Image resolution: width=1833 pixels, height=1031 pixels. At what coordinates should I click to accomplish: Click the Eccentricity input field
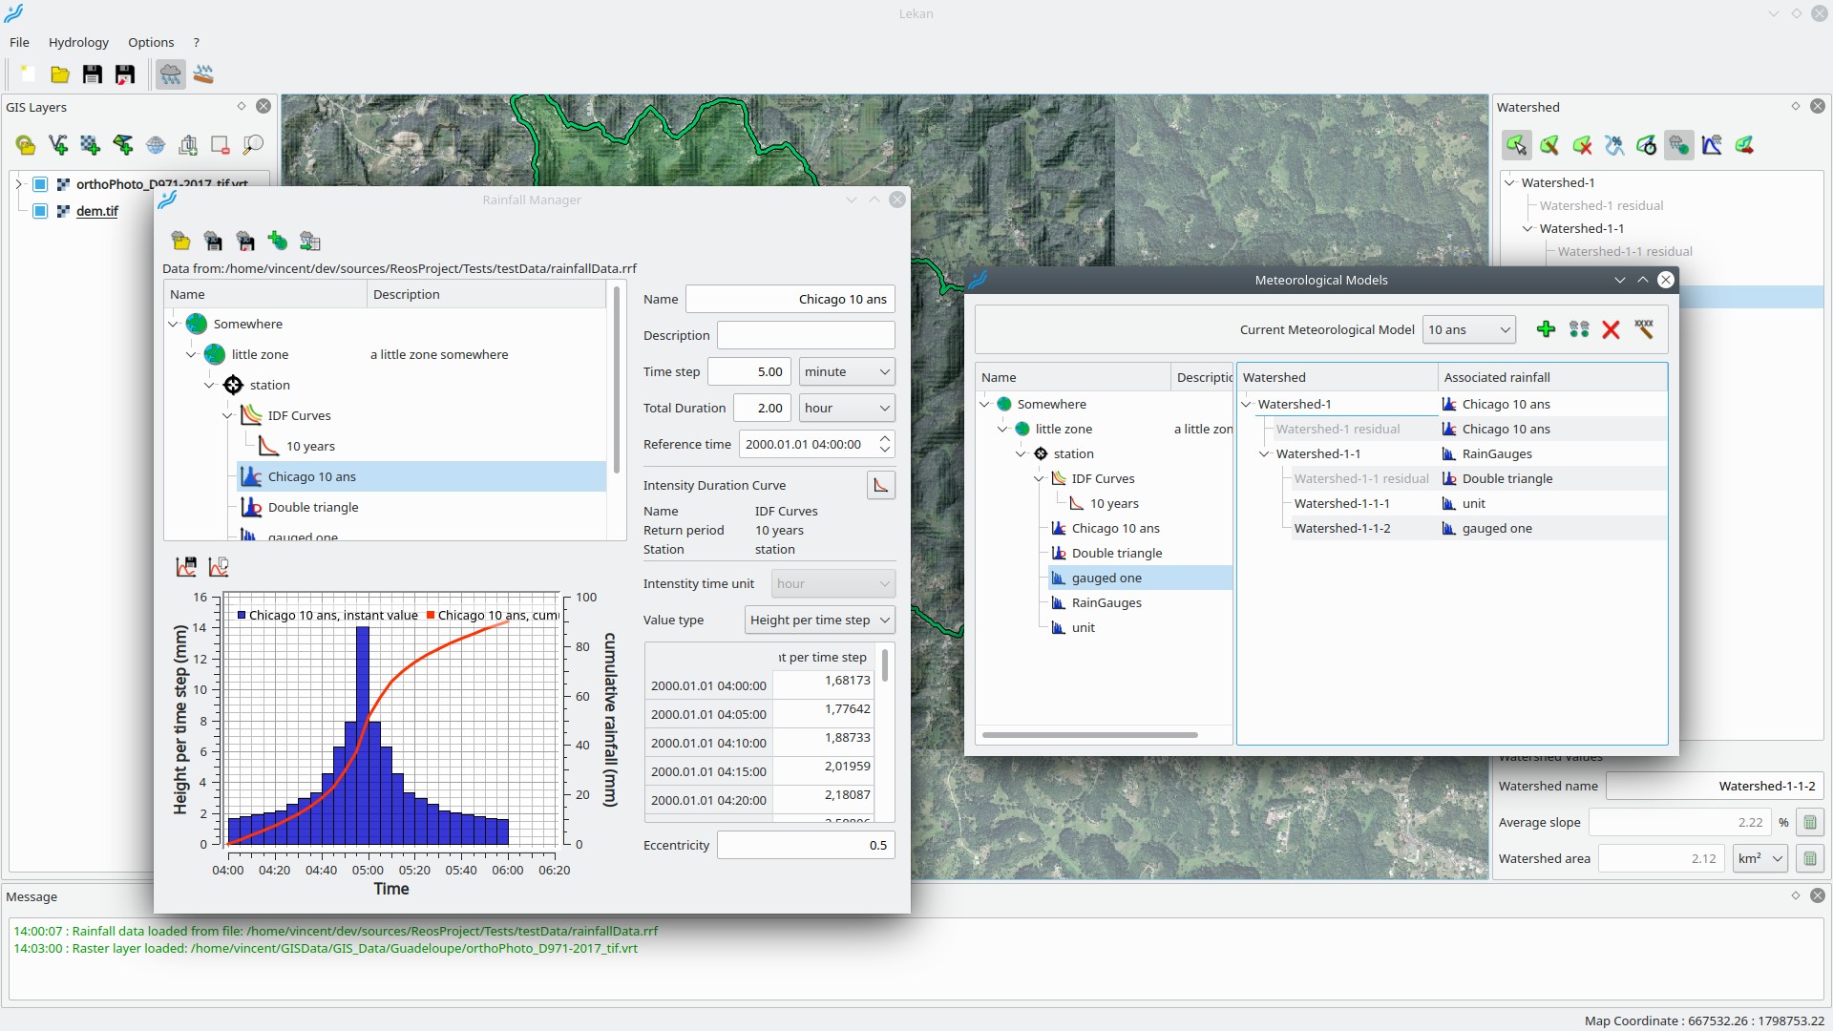806,845
